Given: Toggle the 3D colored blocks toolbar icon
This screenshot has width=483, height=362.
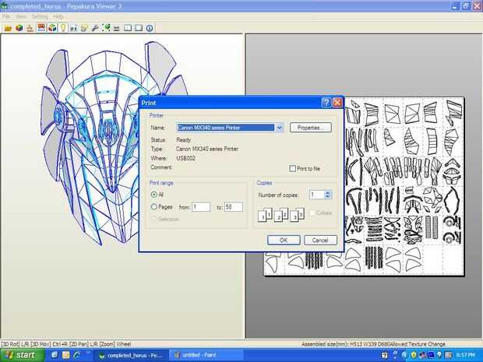Looking at the screenshot, I should (x=52, y=28).
